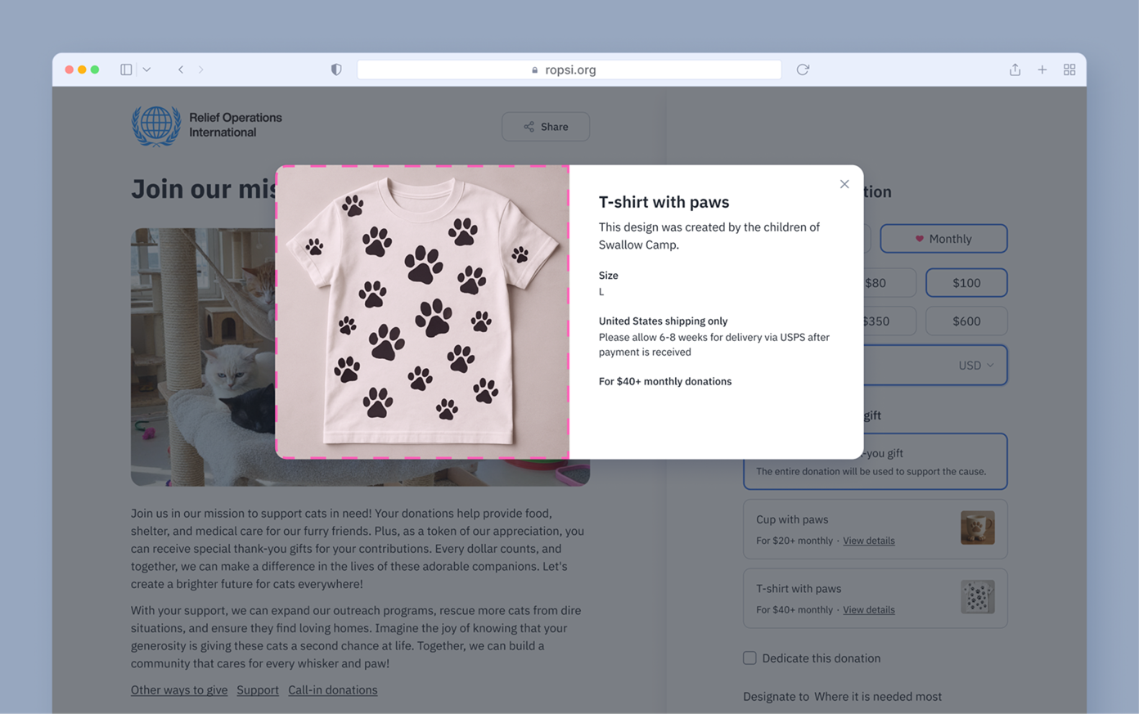
Task: Check Dedicate this donation
Action: 750,658
